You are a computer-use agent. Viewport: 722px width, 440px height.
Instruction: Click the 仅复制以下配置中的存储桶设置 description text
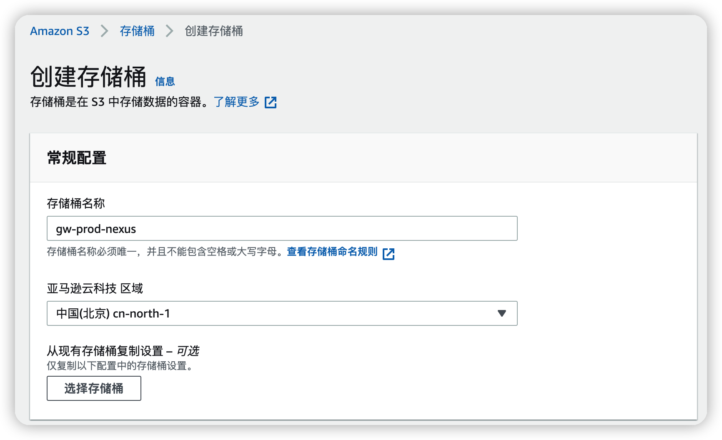(120, 366)
